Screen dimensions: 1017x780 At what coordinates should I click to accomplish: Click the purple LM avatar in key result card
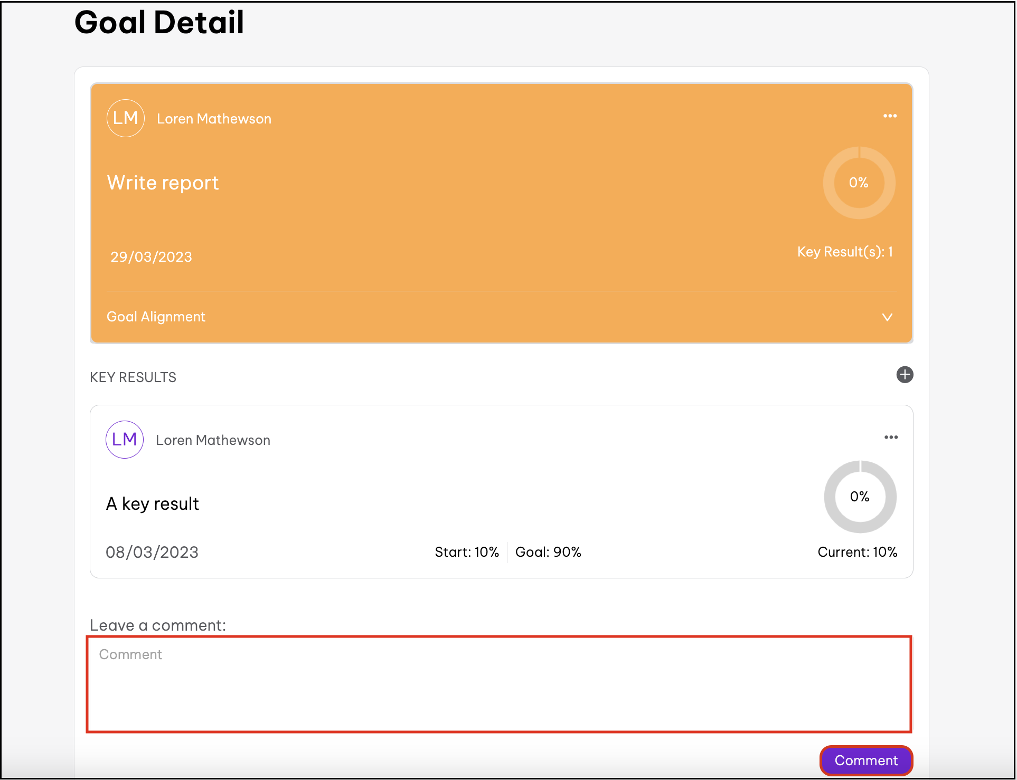[x=125, y=440]
